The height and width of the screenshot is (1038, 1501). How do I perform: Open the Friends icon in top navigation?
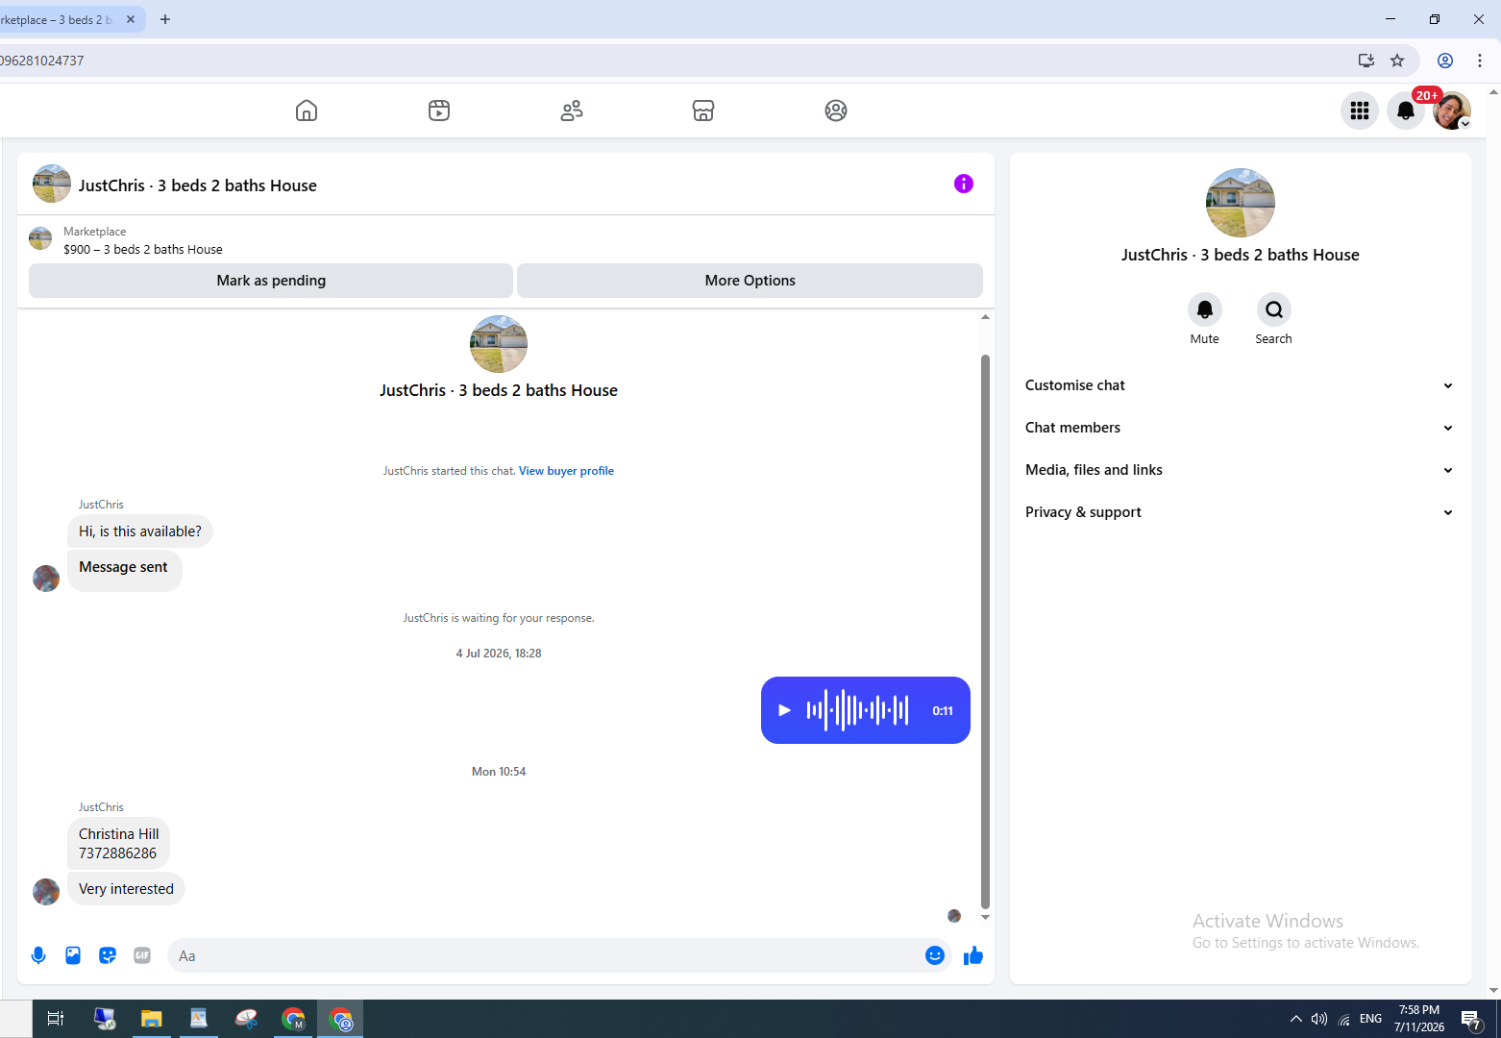(572, 111)
